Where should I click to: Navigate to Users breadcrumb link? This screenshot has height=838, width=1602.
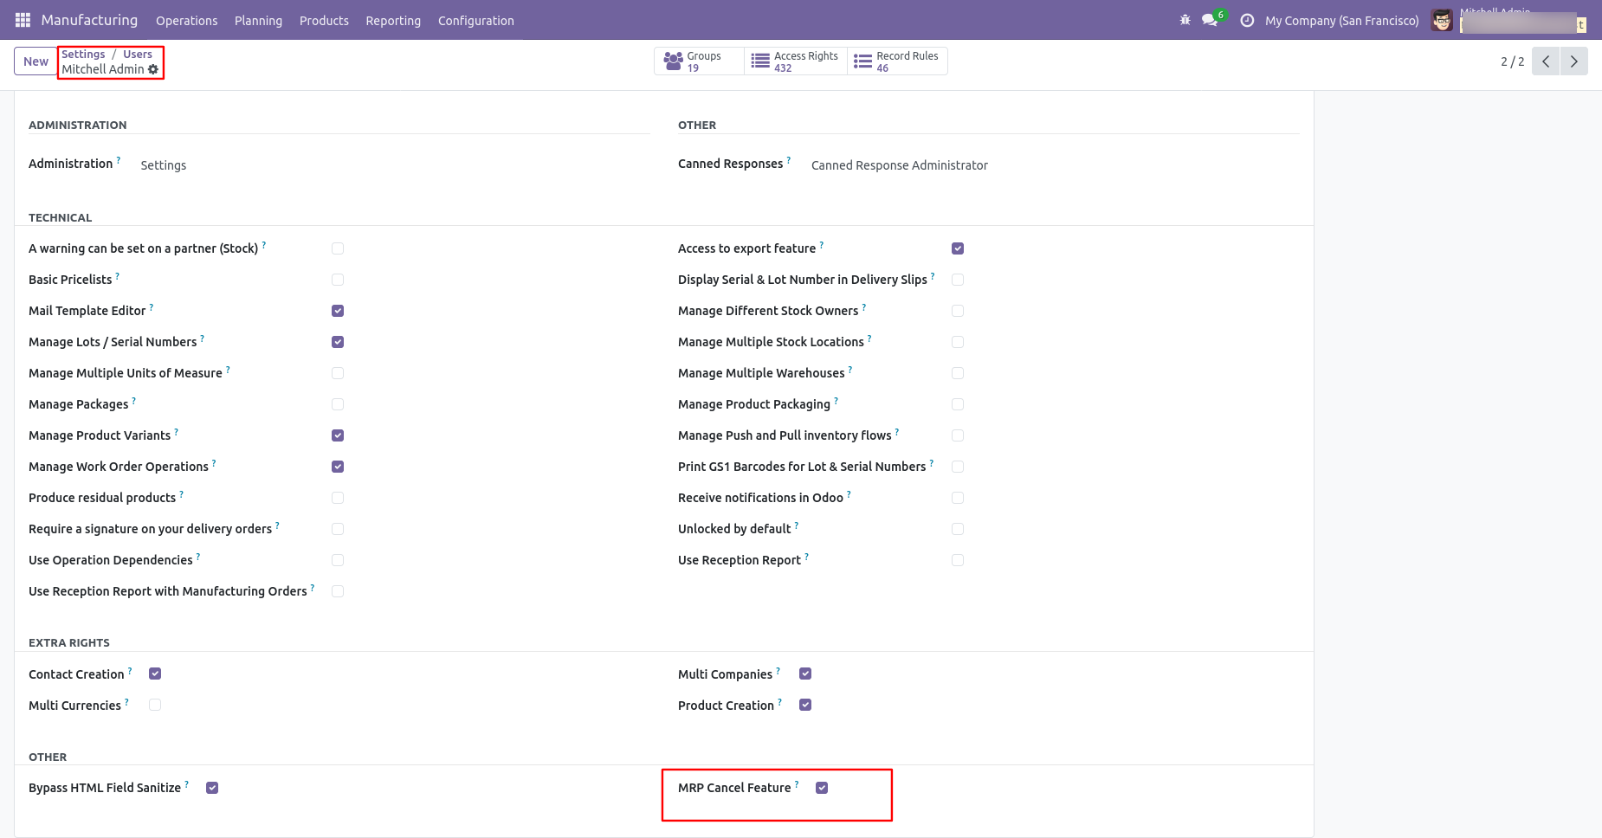click(x=138, y=55)
